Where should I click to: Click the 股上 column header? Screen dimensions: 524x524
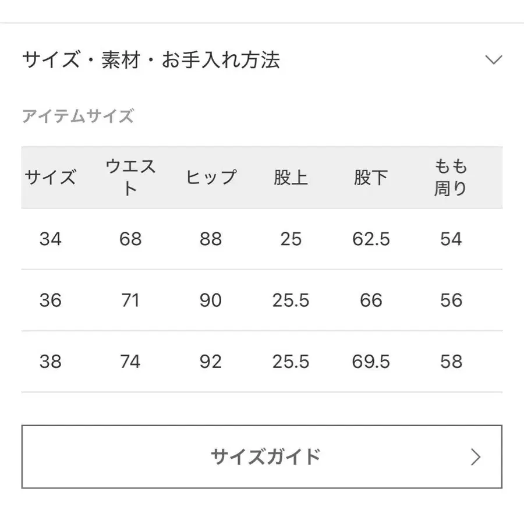pos(292,176)
